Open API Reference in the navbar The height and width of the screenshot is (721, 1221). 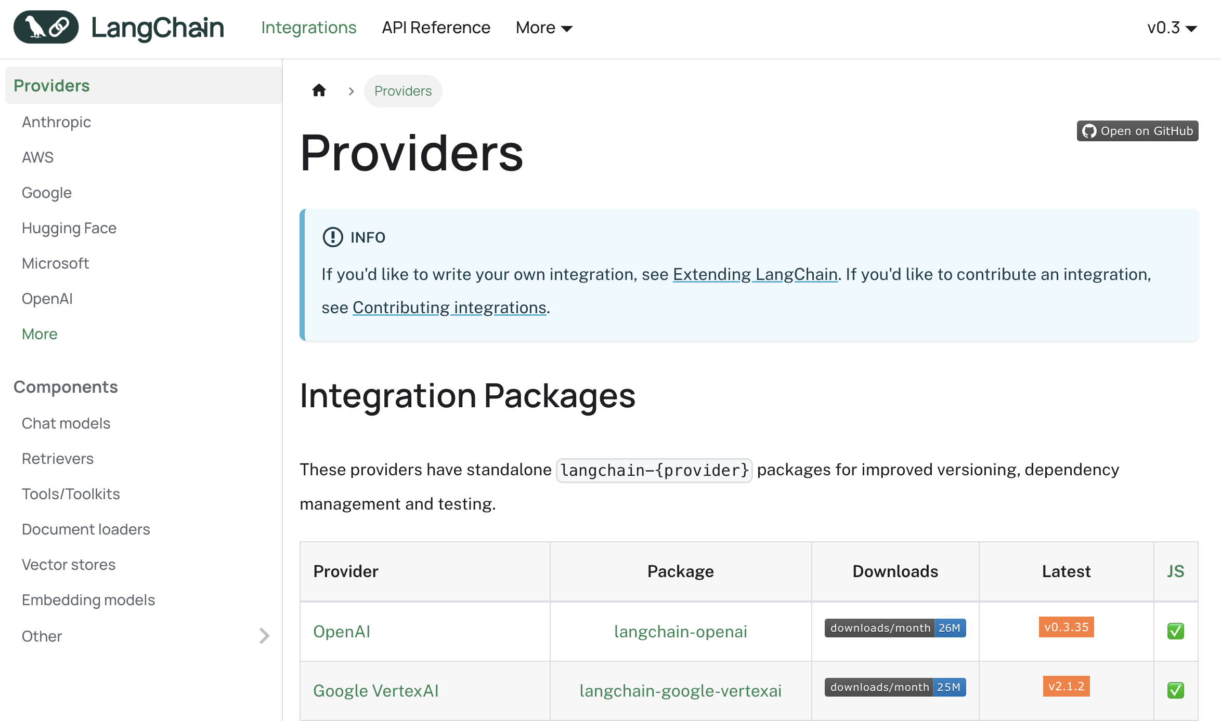pyautogui.click(x=436, y=28)
